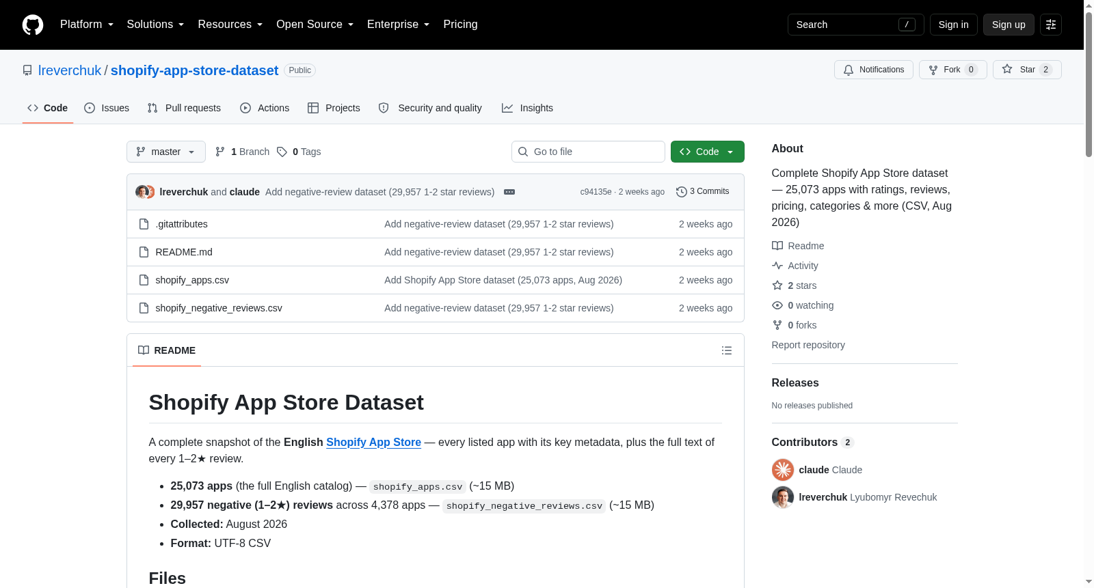
Task: Open the green Code dropdown
Action: click(707, 152)
